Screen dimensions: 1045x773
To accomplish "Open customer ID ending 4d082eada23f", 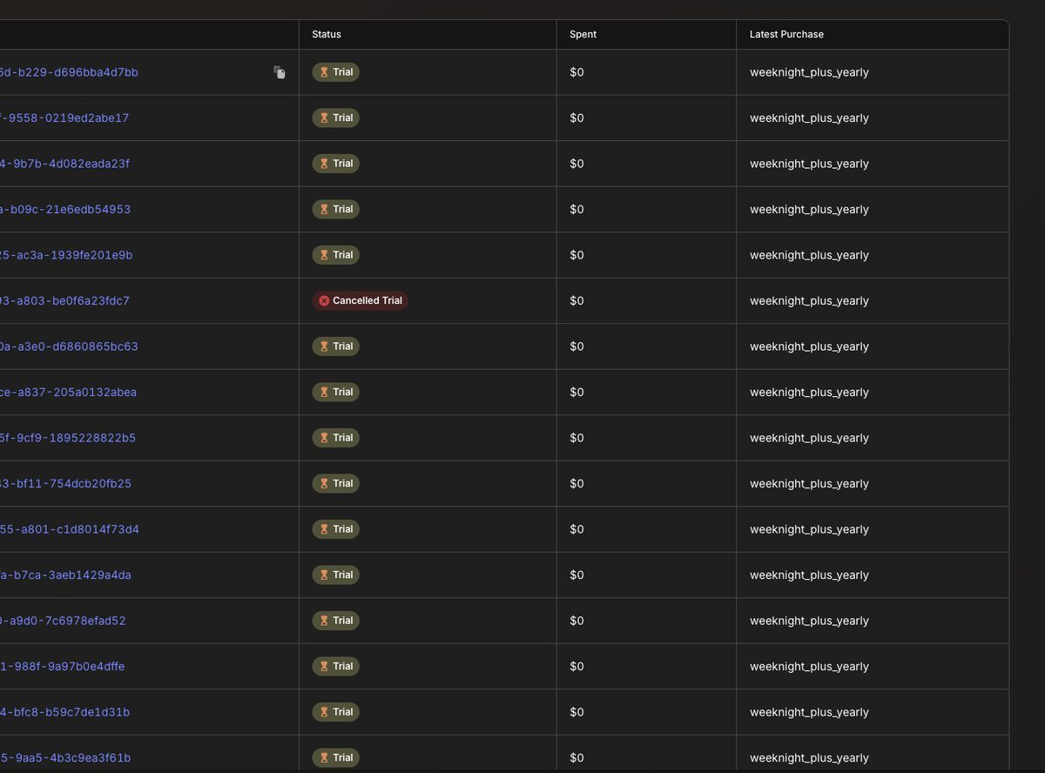I will [64, 164].
